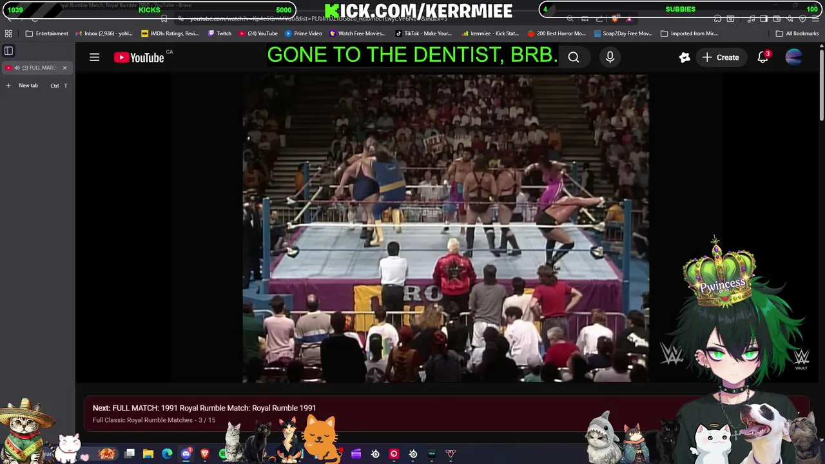This screenshot has width=825, height=464.
Task: Open File Explorer from the taskbar
Action: tap(148, 454)
